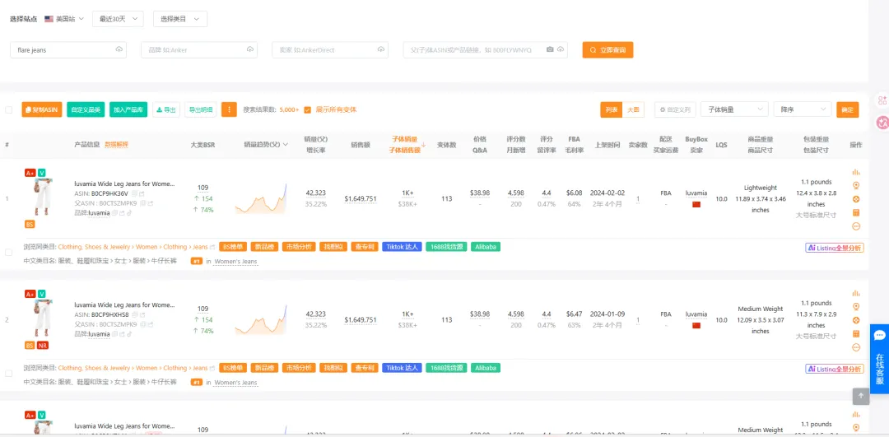Switch to 列表 list view
This screenshot has height=437, width=889.
tap(611, 110)
